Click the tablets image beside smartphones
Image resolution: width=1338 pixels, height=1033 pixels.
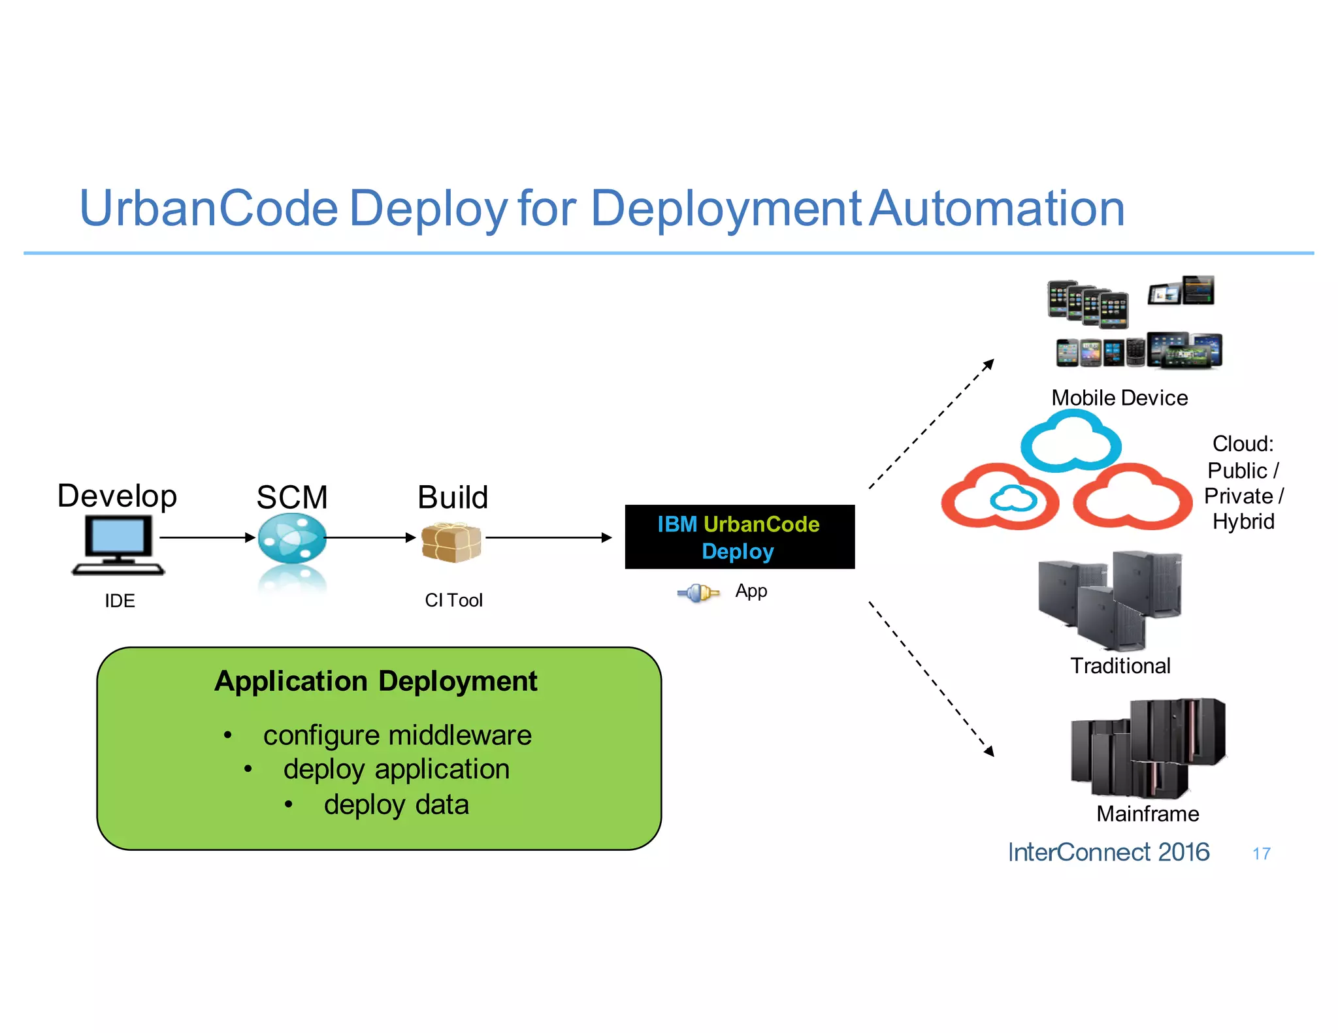pos(1182,291)
